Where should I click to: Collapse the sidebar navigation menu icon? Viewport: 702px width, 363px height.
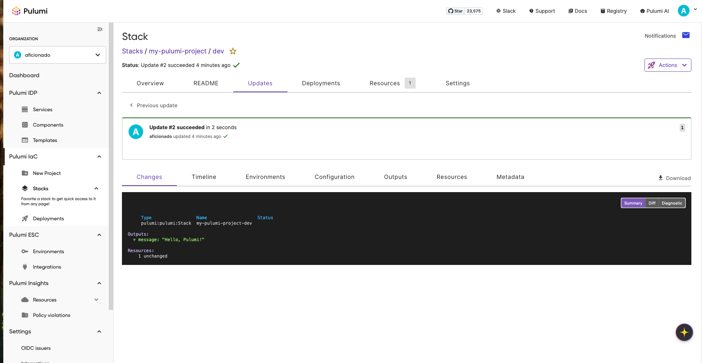click(100, 29)
